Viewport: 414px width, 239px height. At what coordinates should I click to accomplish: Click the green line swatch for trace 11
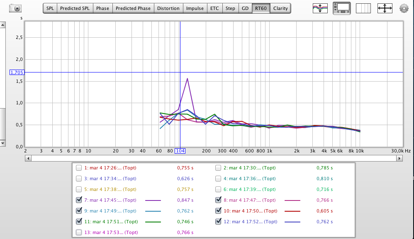[x=153, y=222]
